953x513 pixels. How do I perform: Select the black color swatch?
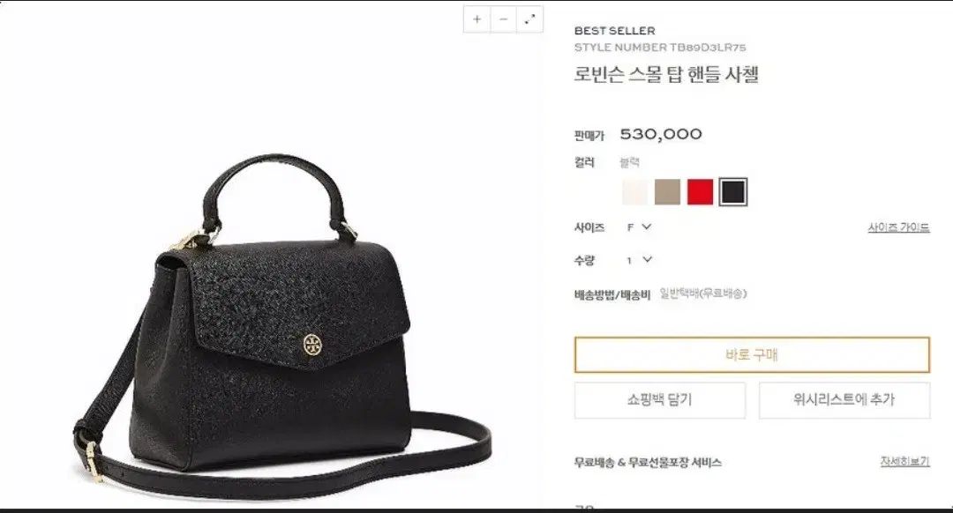click(x=733, y=192)
